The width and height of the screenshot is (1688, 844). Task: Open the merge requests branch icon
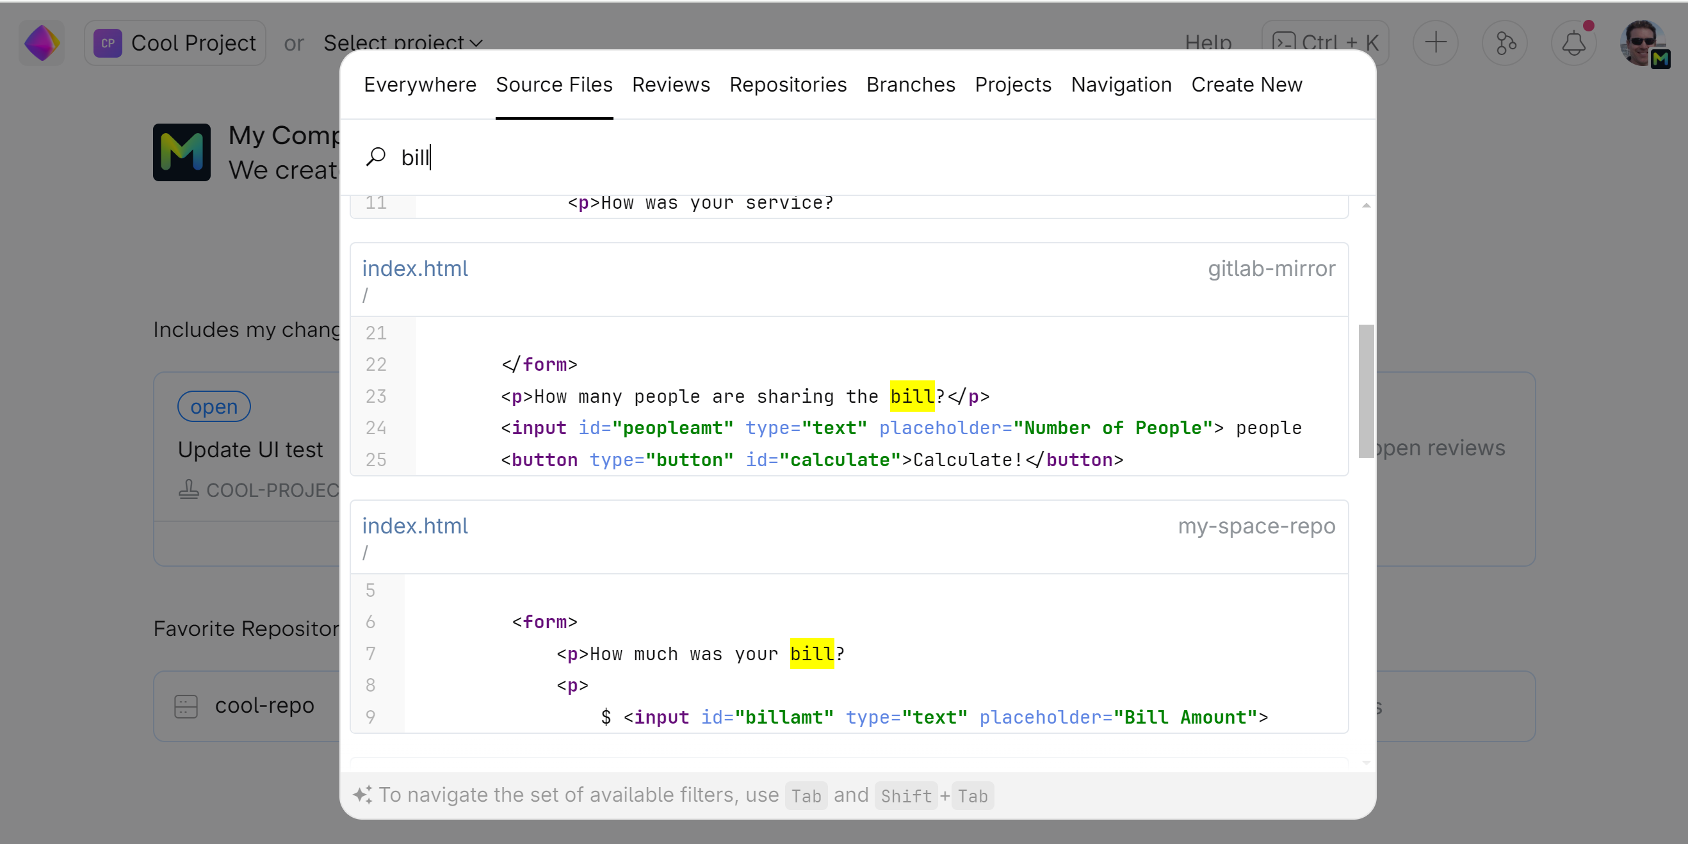[x=1504, y=44]
